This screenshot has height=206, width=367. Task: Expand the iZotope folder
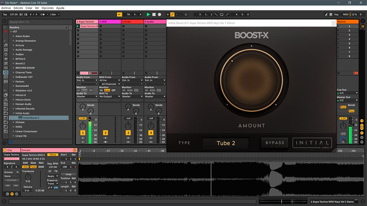tap(13, 122)
